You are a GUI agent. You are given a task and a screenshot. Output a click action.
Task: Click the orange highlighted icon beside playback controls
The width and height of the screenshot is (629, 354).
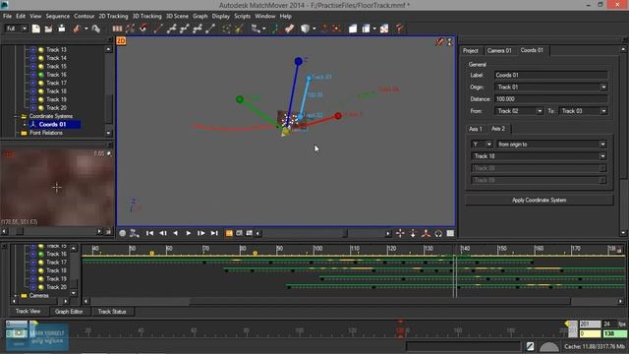[x=229, y=233]
